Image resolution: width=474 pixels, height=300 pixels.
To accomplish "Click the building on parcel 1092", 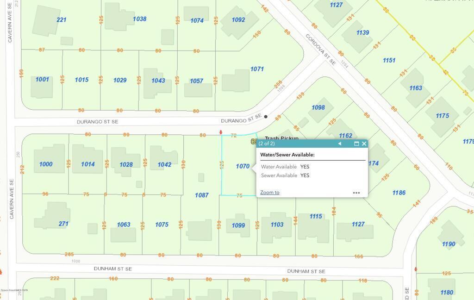I will [x=239, y=22].
